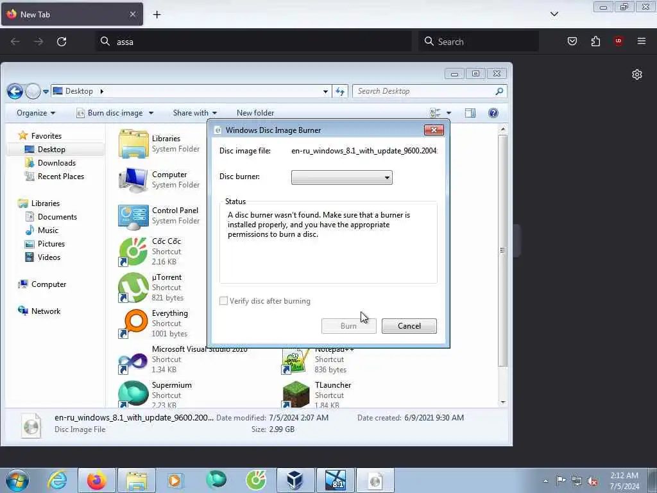Open the Share with menu
The width and height of the screenshot is (657, 493).
(195, 113)
